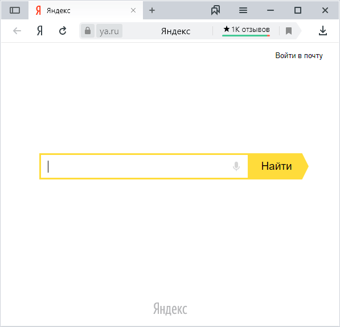340x327 pixels.
Task: Click the ya.ru address field
Action: pyautogui.click(x=109, y=31)
